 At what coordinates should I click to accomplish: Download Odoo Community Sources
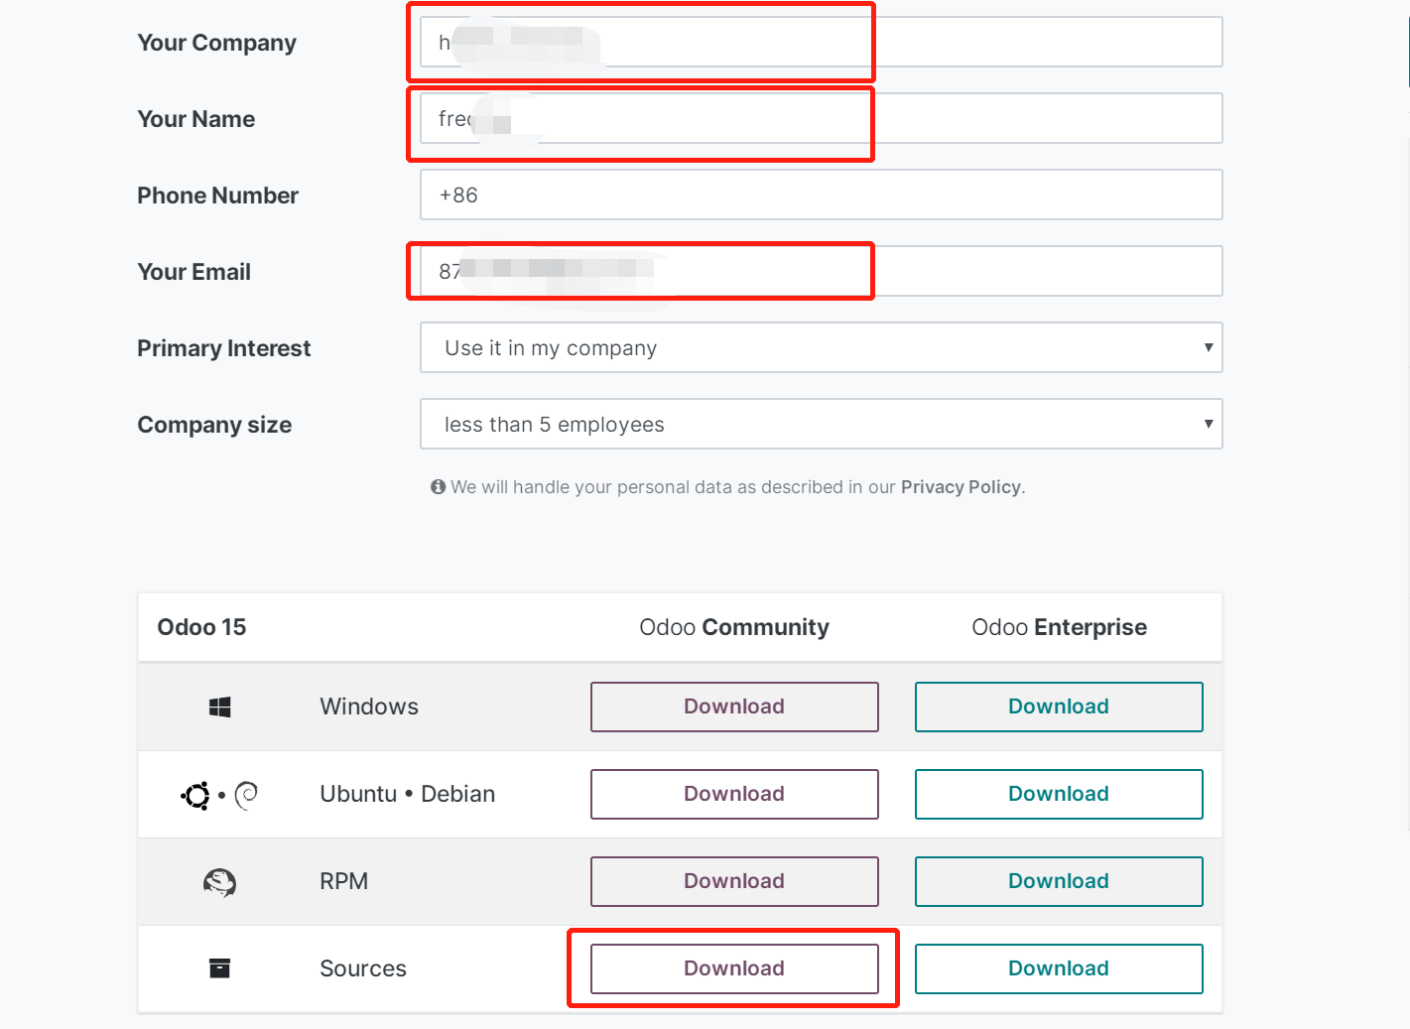pyautogui.click(x=734, y=968)
